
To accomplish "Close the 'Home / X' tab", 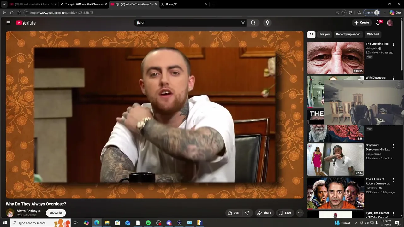I will point(206,4).
